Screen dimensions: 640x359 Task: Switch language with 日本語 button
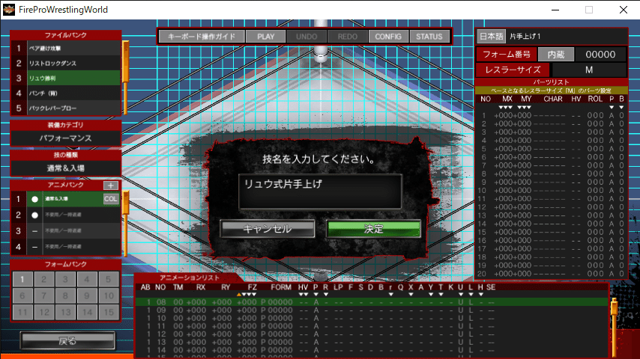point(492,36)
